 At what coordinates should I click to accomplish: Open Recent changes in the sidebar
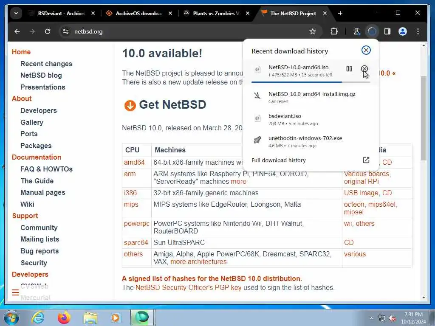pos(46,64)
